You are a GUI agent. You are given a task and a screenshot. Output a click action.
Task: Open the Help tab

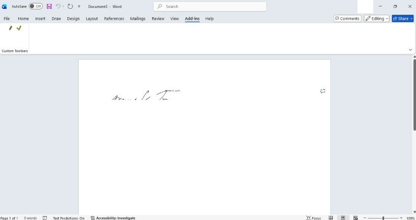(x=209, y=19)
